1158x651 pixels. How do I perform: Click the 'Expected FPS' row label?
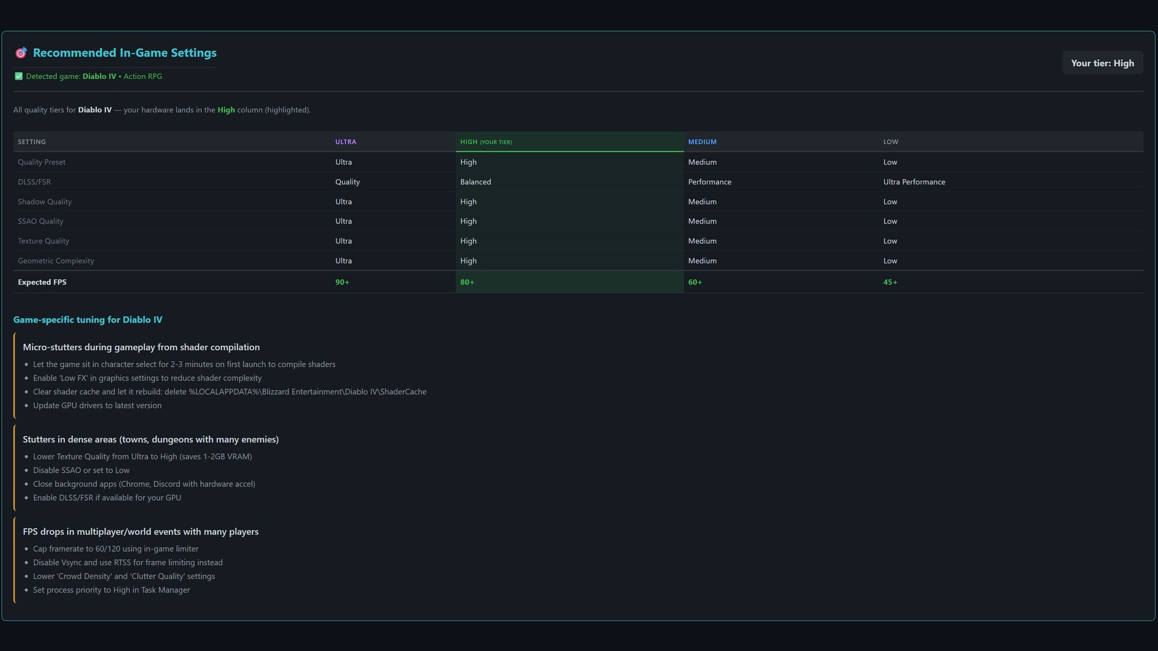click(x=42, y=282)
